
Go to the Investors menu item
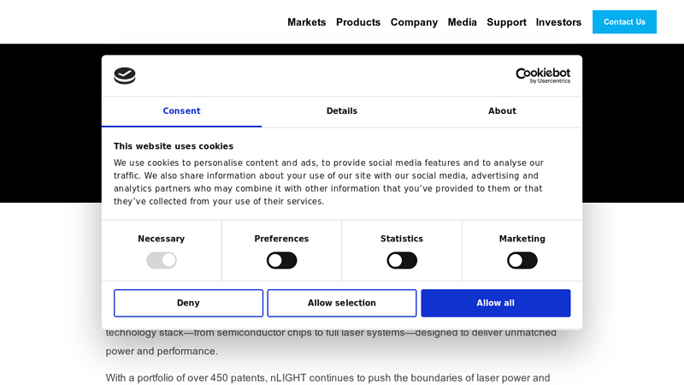click(558, 22)
